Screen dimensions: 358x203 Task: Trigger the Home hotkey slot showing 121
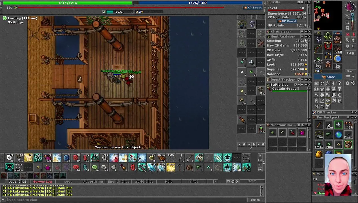tap(161, 158)
